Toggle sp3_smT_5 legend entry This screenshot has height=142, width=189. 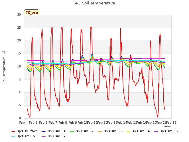[x=166, y=131]
